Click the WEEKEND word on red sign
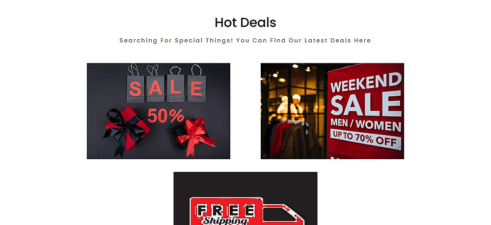This screenshot has width=491, height=225. point(366,82)
